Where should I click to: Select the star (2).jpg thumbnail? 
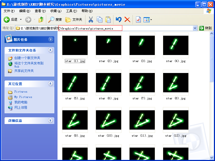[109, 45]
